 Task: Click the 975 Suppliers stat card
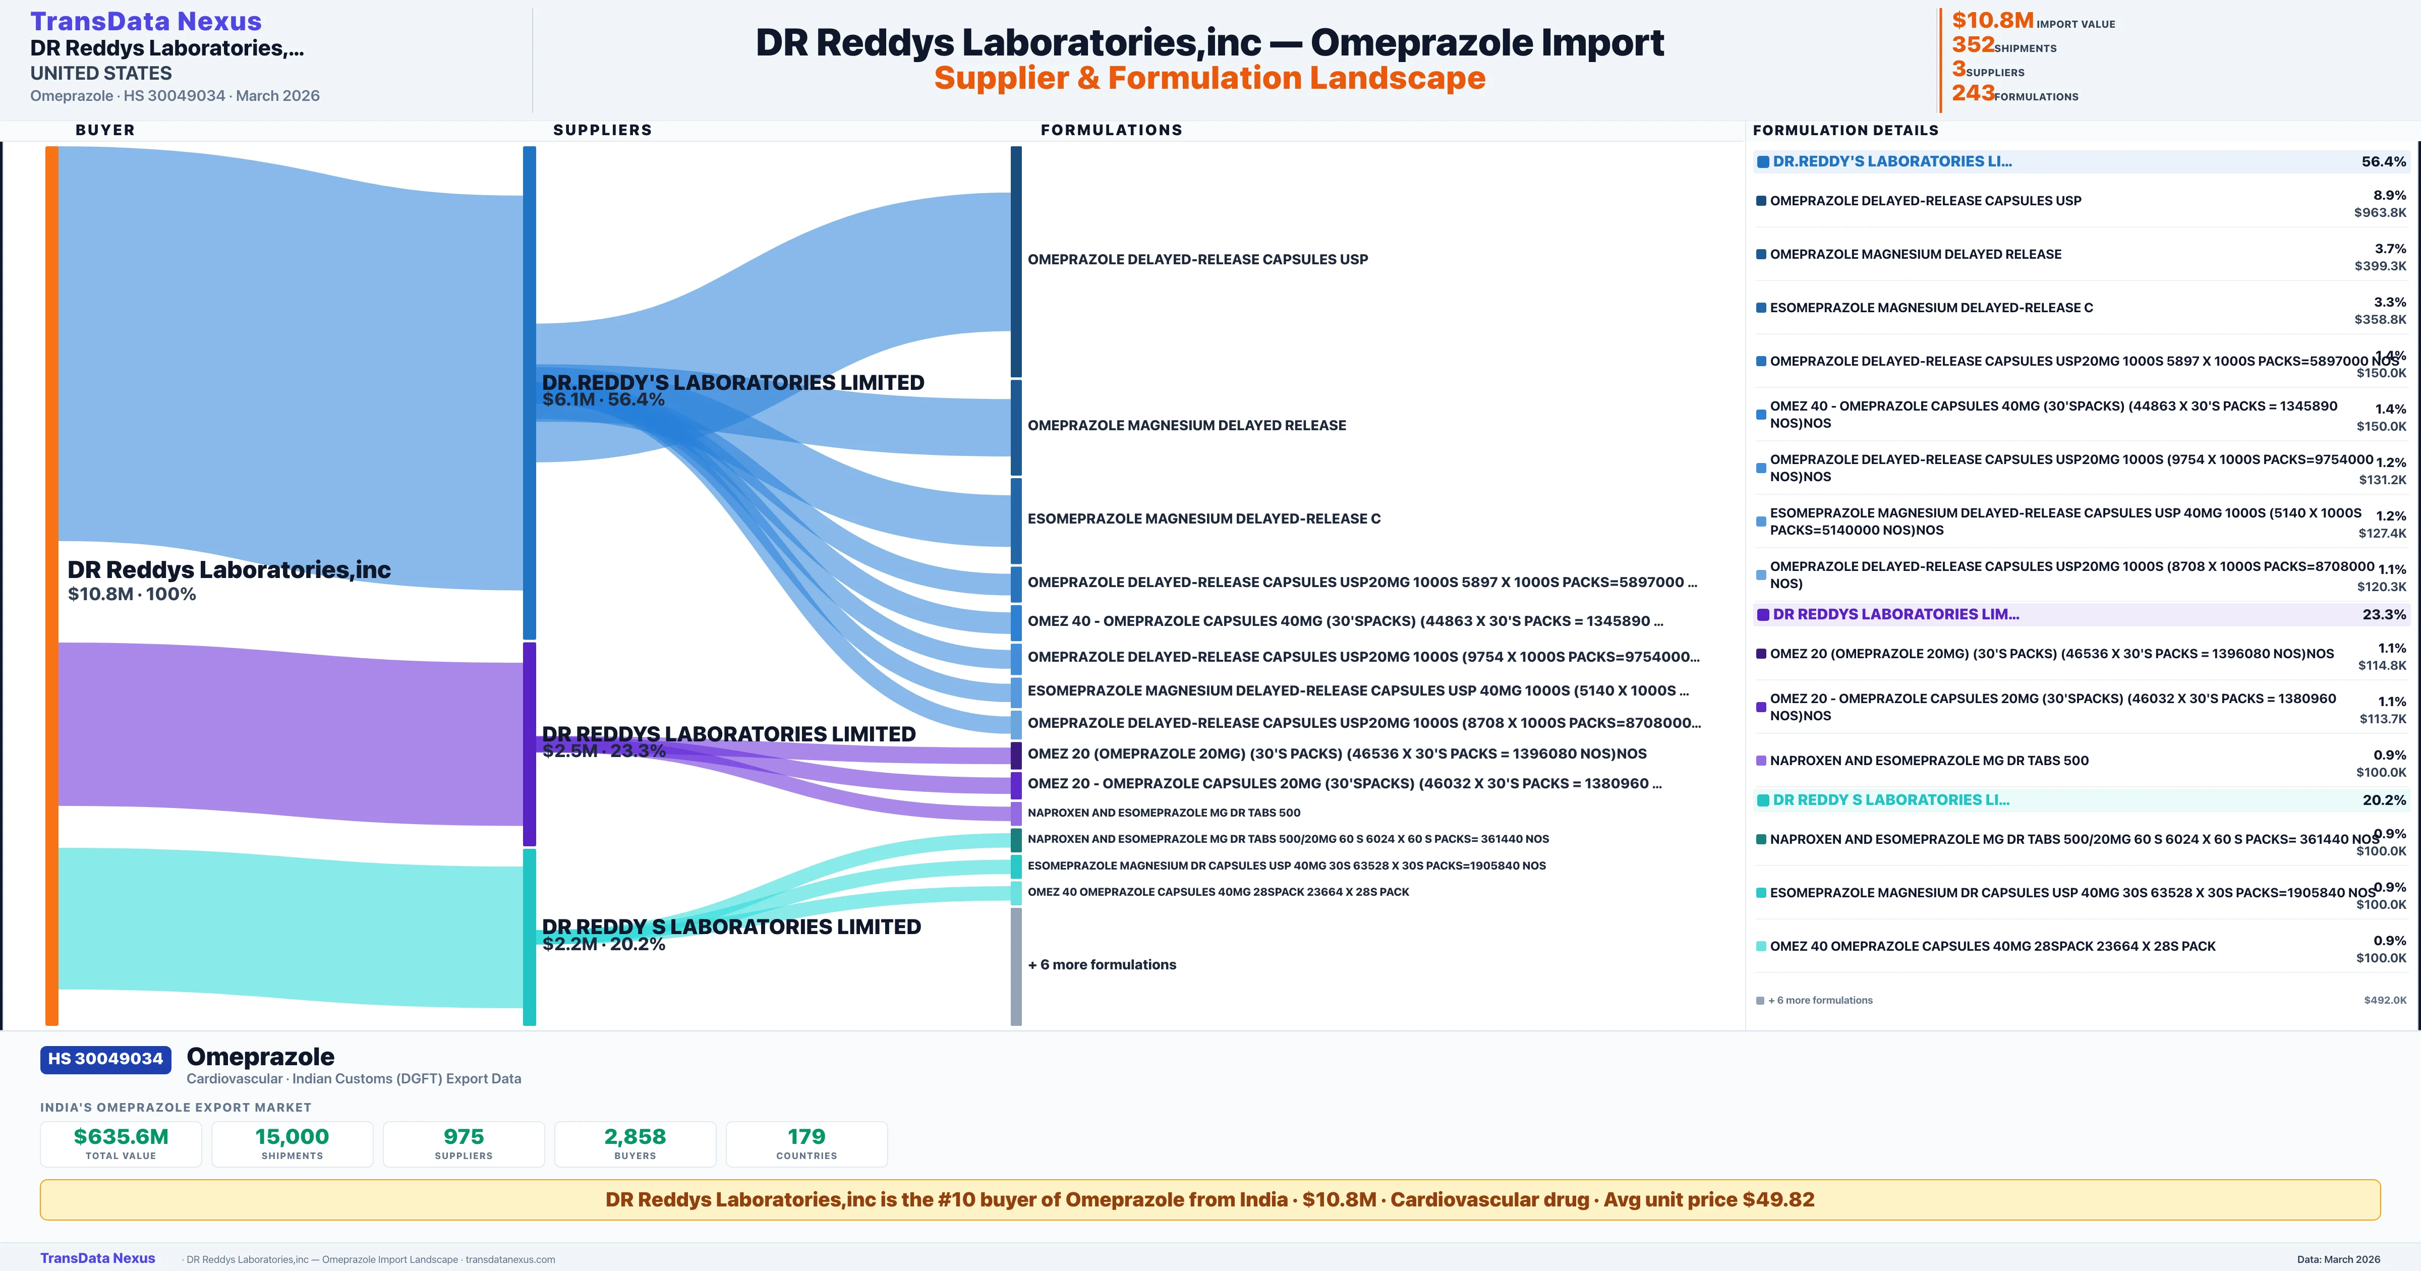click(x=464, y=1143)
